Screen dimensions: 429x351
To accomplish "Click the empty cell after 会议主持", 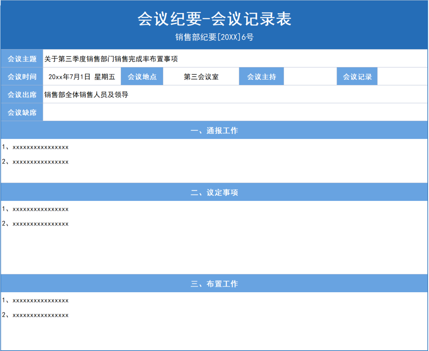I will pyautogui.click(x=310, y=77).
